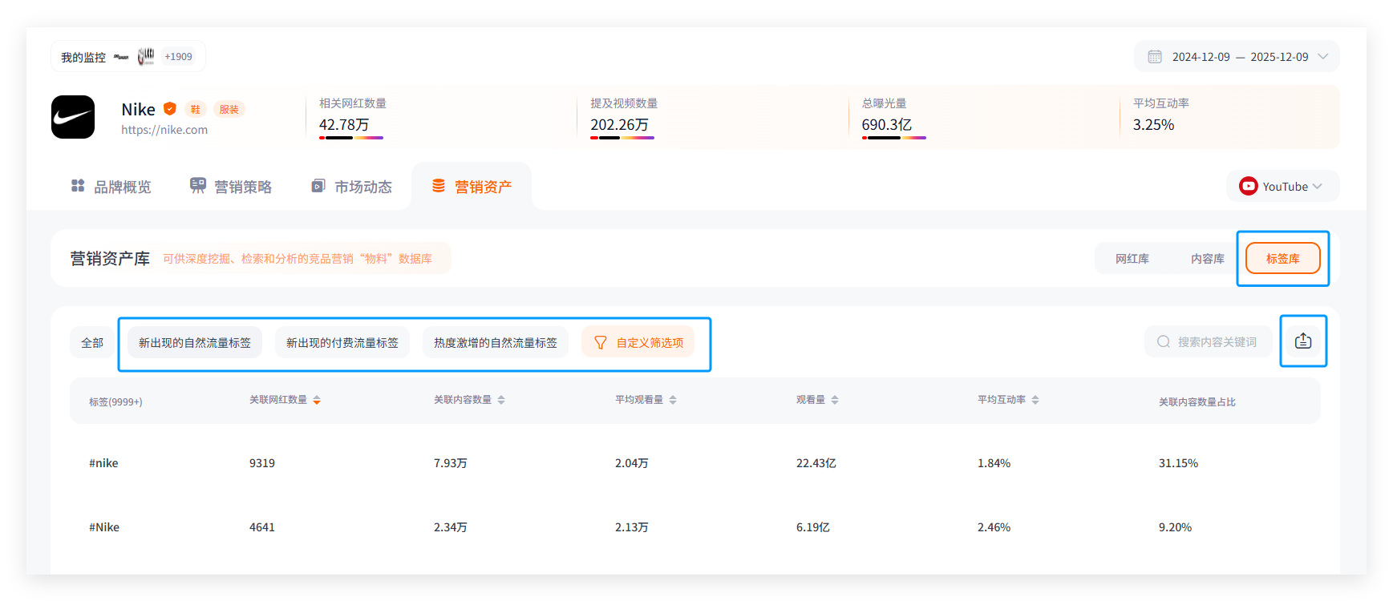
Task: Click the orange verified shield badge
Action: 170,109
